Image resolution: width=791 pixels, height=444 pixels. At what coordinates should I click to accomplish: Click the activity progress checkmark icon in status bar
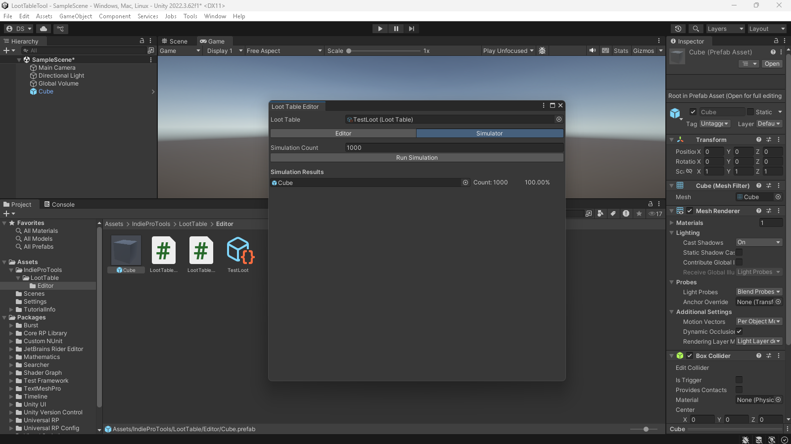[x=785, y=440]
